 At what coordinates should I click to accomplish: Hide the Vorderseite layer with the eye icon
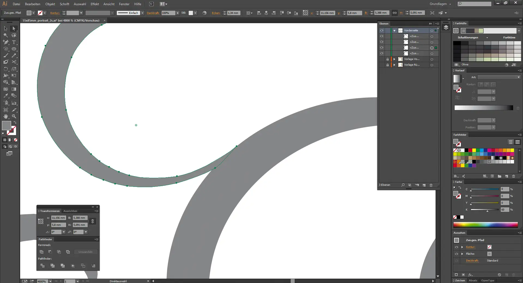(382, 31)
